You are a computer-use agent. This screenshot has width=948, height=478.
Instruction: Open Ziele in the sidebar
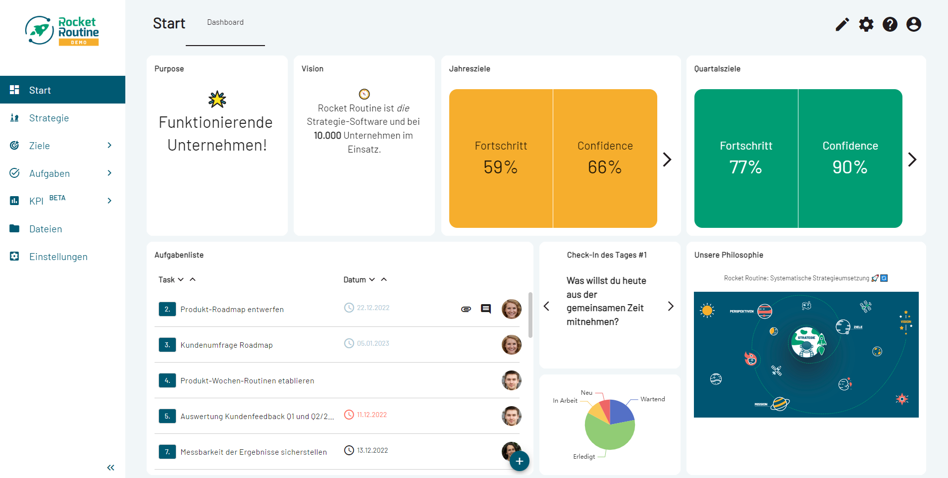click(62, 146)
